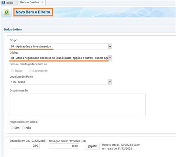
Task: Click the Grupo label
Action: [13, 40]
